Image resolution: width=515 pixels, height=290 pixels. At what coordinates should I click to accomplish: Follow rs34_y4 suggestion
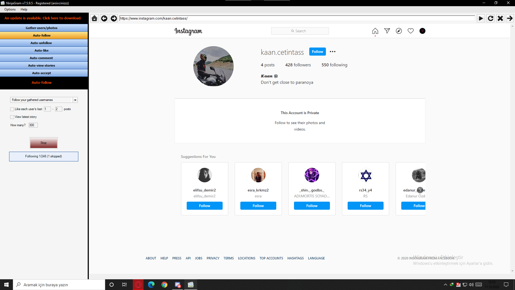click(365, 206)
